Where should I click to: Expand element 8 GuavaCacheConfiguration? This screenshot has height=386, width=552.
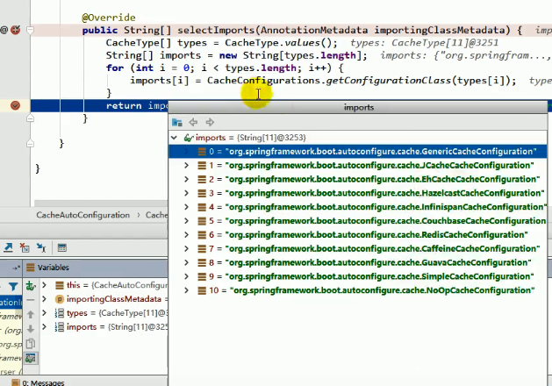coord(187,262)
